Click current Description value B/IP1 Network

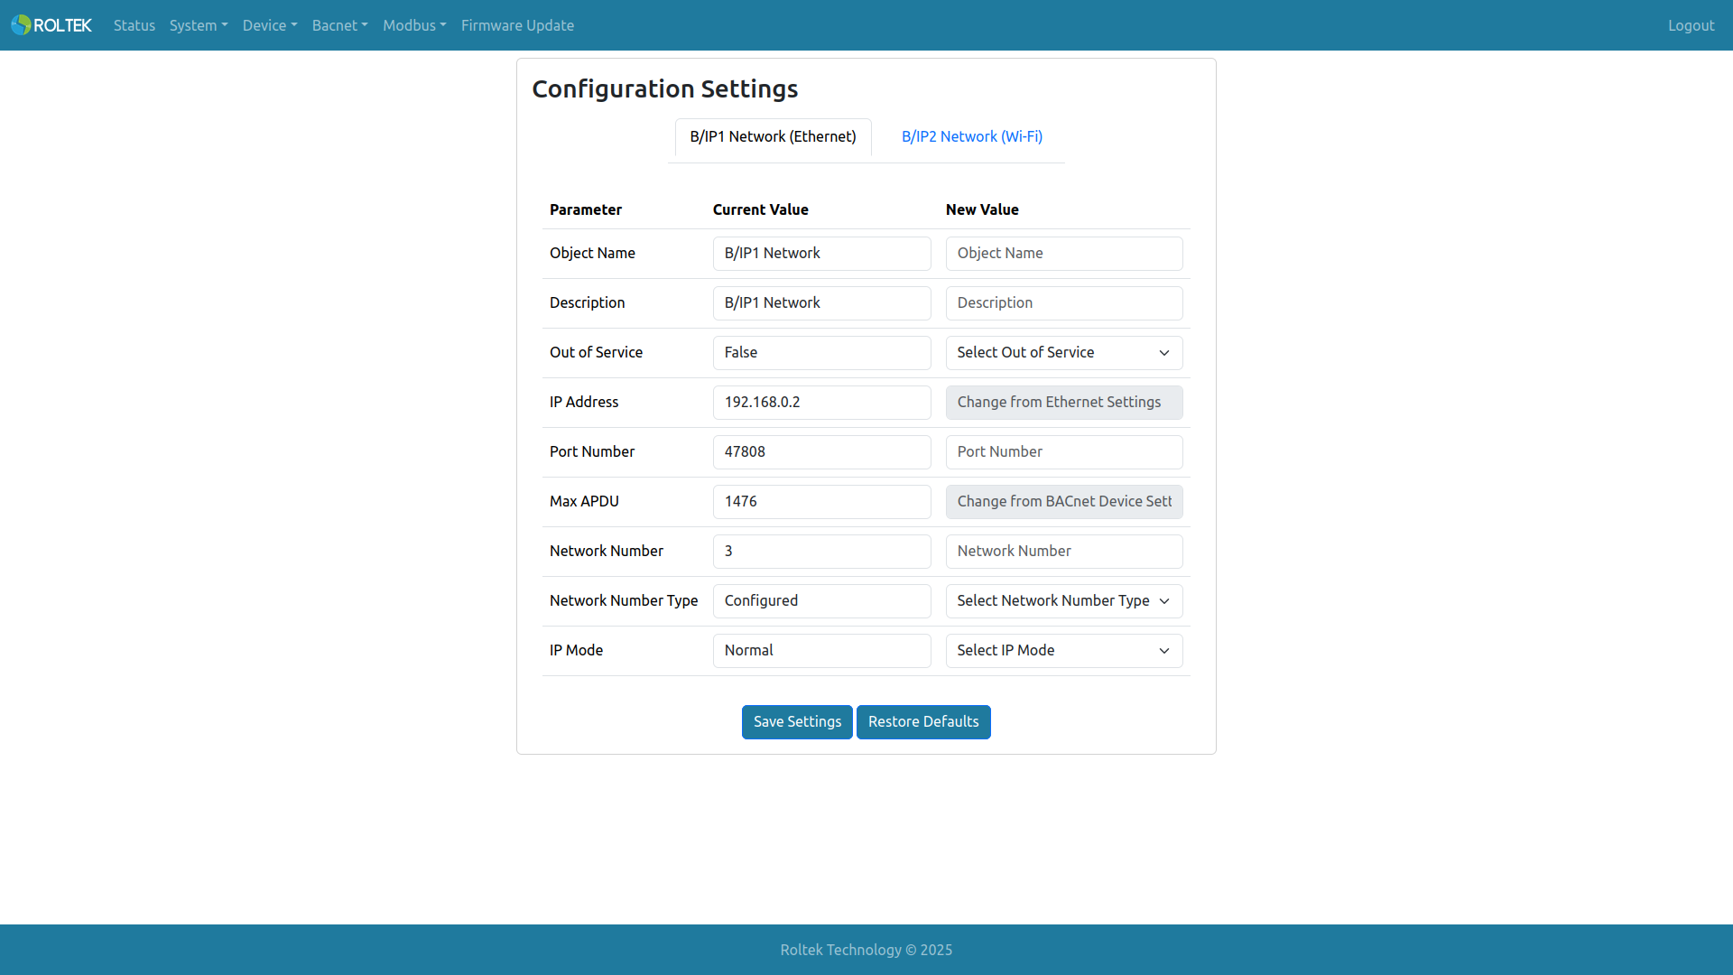pos(821,303)
